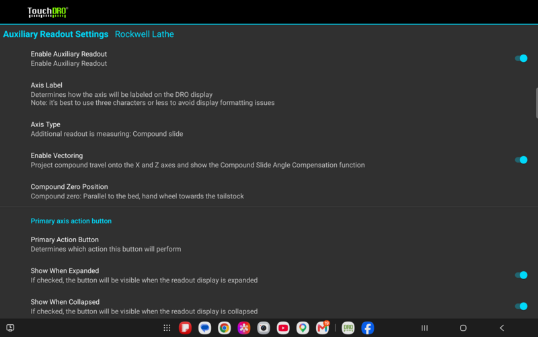Tap the recent apps navigation button
The width and height of the screenshot is (538, 337).
click(424, 328)
